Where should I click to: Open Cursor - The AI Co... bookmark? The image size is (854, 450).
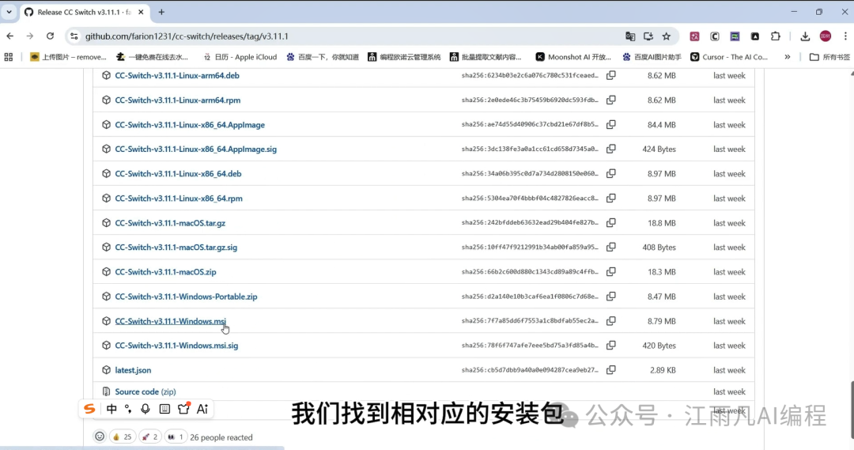pos(729,57)
